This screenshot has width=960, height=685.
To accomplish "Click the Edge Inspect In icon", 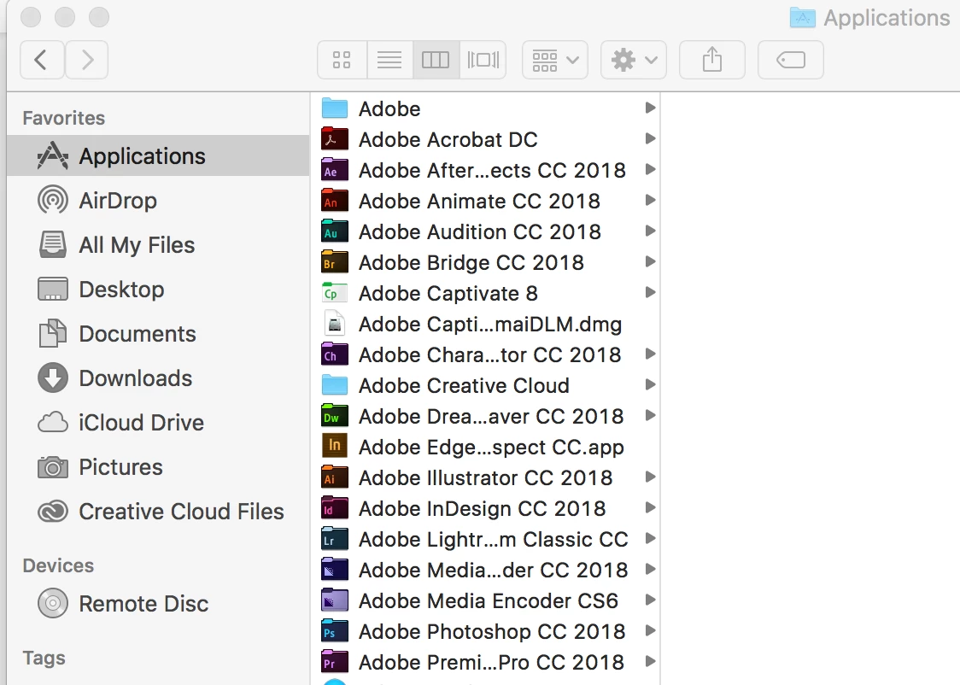I will pos(335,446).
